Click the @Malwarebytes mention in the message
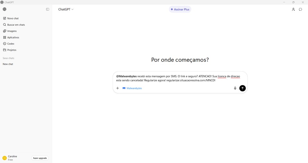The height and width of the screenshot is (163, 308). [126, 76]
